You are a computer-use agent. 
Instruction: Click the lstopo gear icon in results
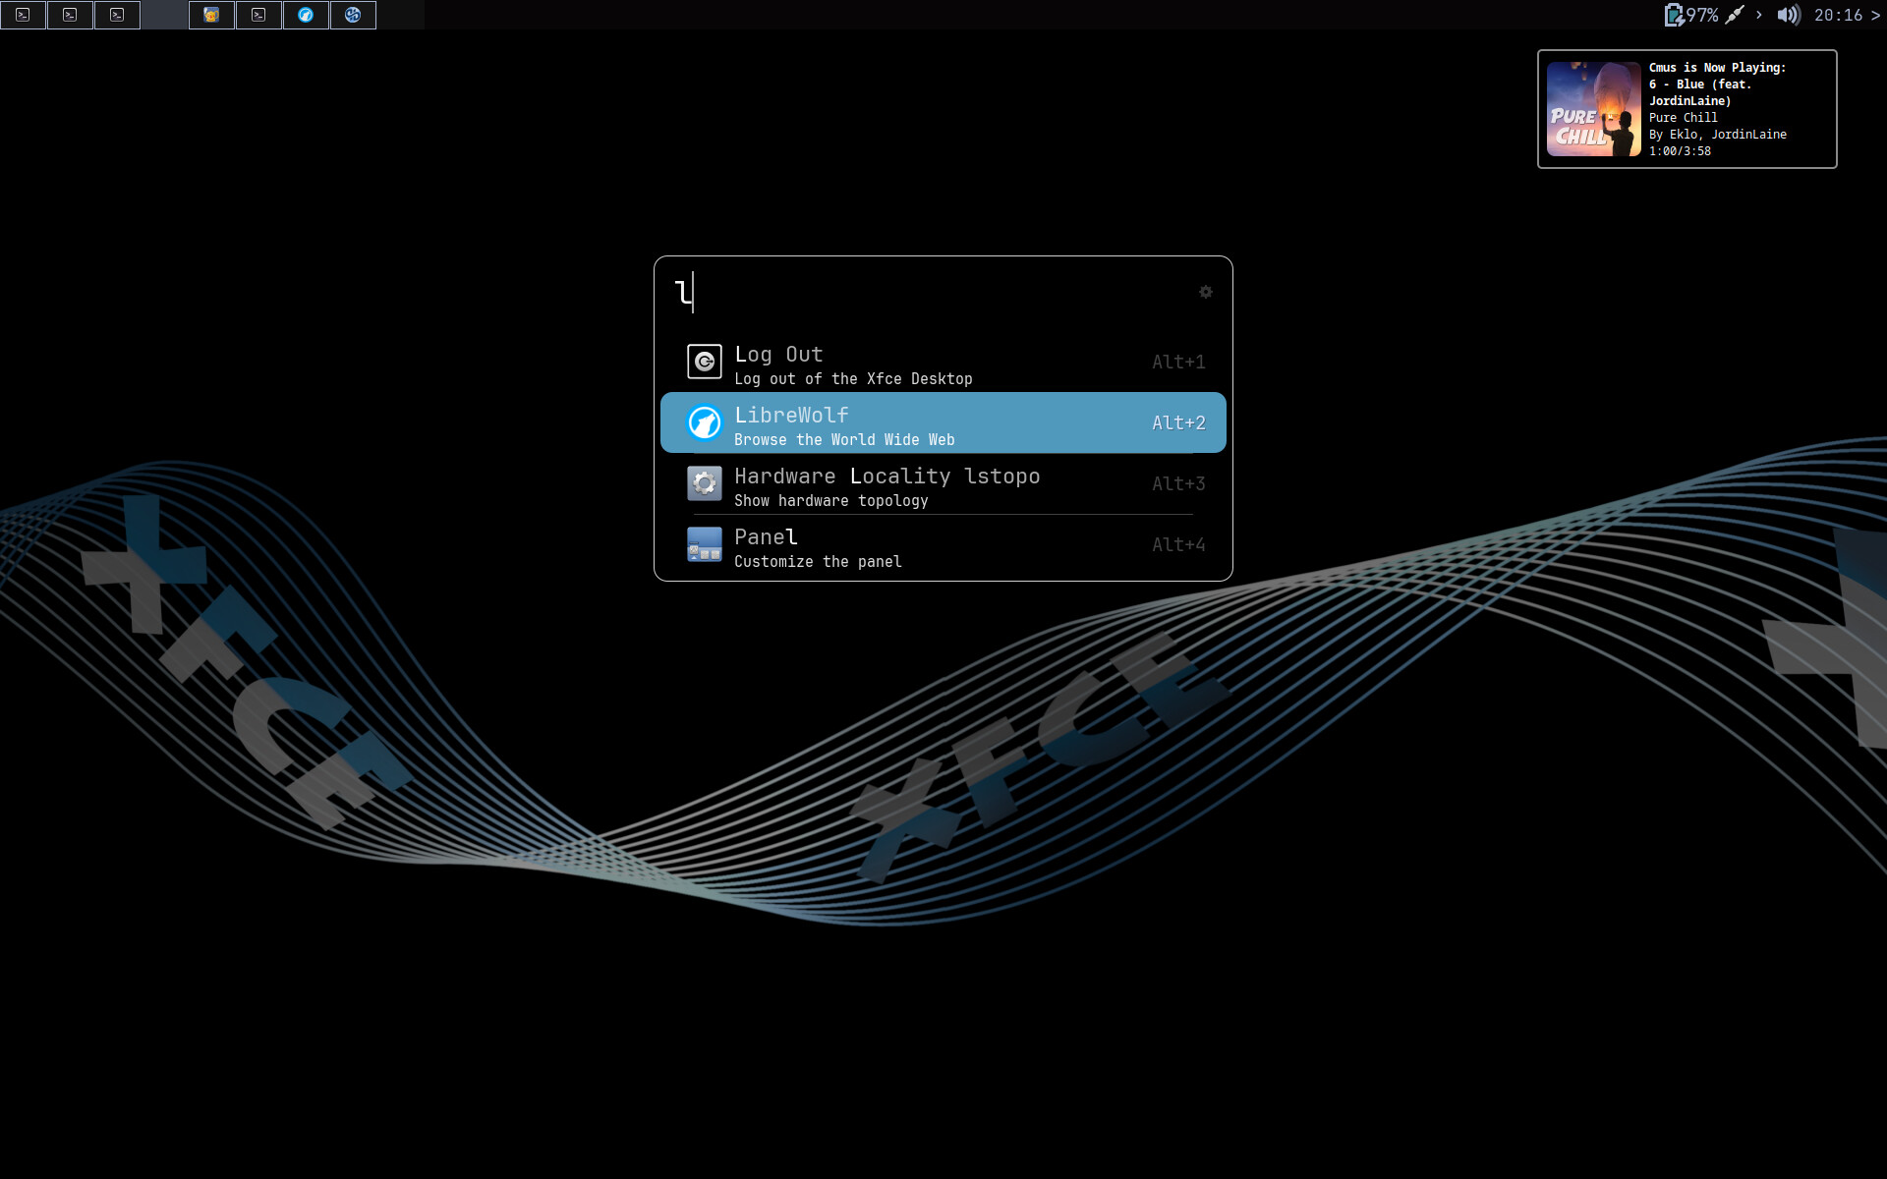point(704,483)
